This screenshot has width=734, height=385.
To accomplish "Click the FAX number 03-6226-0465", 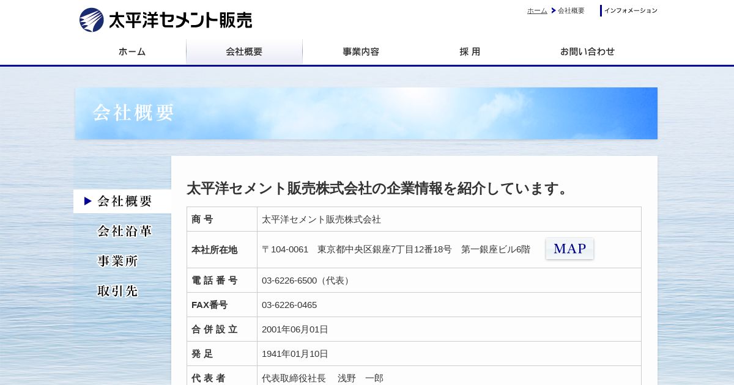I will pos(289,305).
